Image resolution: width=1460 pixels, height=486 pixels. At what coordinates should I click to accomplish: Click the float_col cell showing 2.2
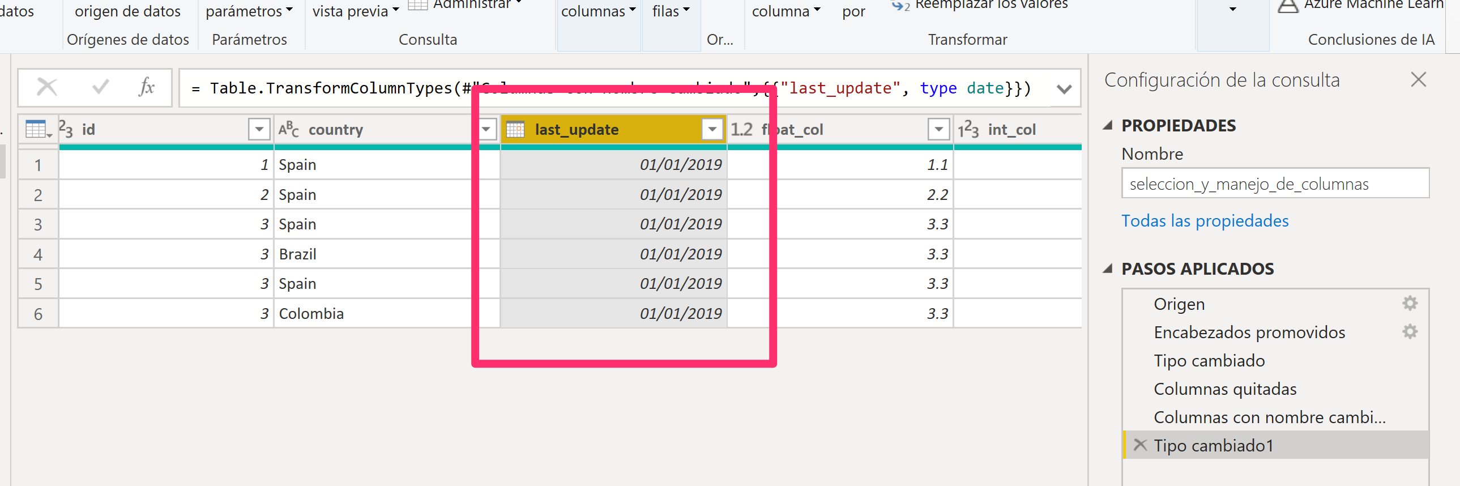(840, 194)
